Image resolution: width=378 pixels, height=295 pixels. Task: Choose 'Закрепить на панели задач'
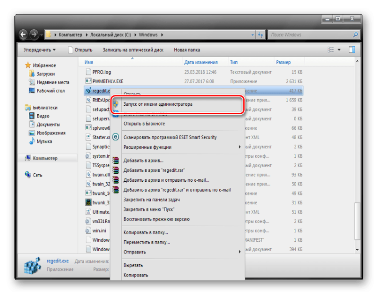click(151, 200)
